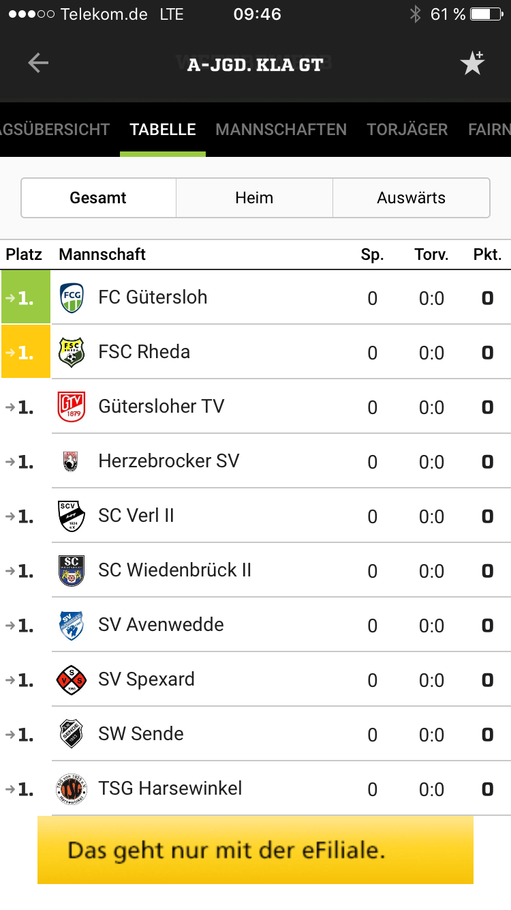The height and width of the screenshot is (910, 511).
Task: Open the Mannschaften tab
Action: tap(281, 130)
